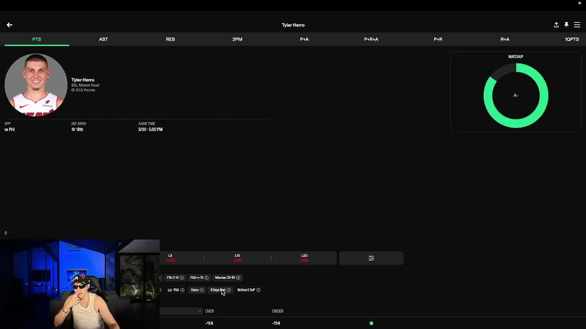This screenshot has height=329, width=586.
Task: Remove the FGA >= 15 filter chip
Action: (x=206, y=278)
